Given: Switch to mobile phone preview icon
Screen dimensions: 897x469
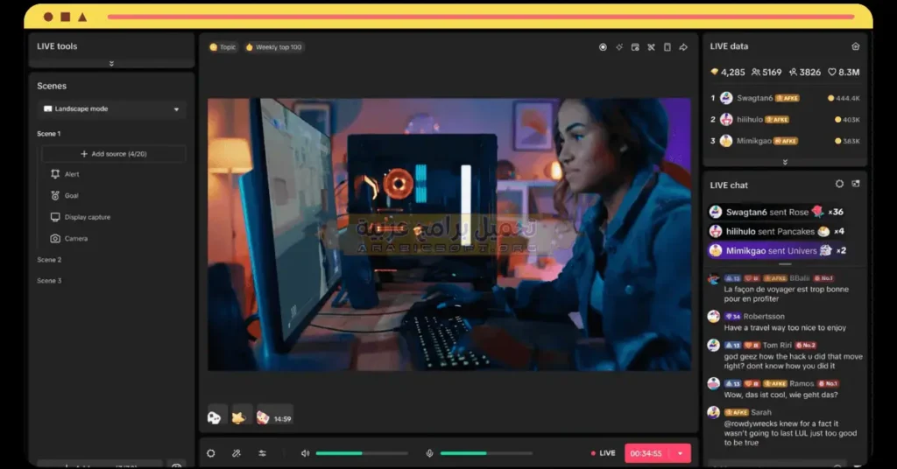Looking at the screenshot, I should [667, 47].
